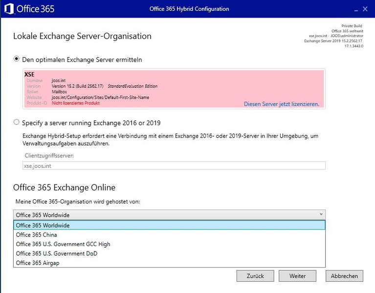The height and width of the screenshot is (293, 375).
Task: Choose 'Office 365 Airgap' from the list
Action: 169,263
